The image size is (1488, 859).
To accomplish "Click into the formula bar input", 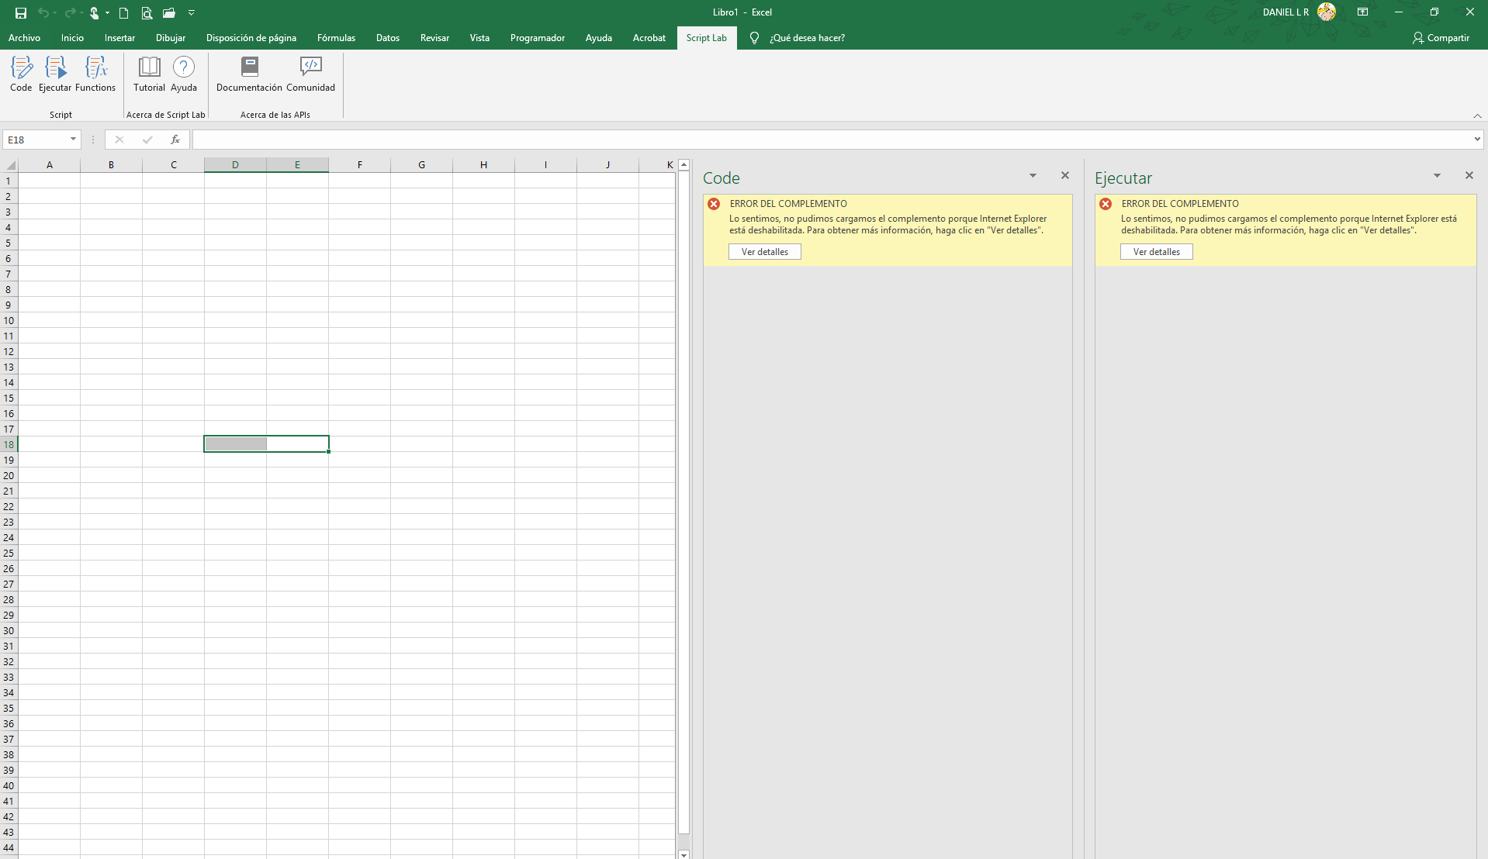I will tap(831, 140).
